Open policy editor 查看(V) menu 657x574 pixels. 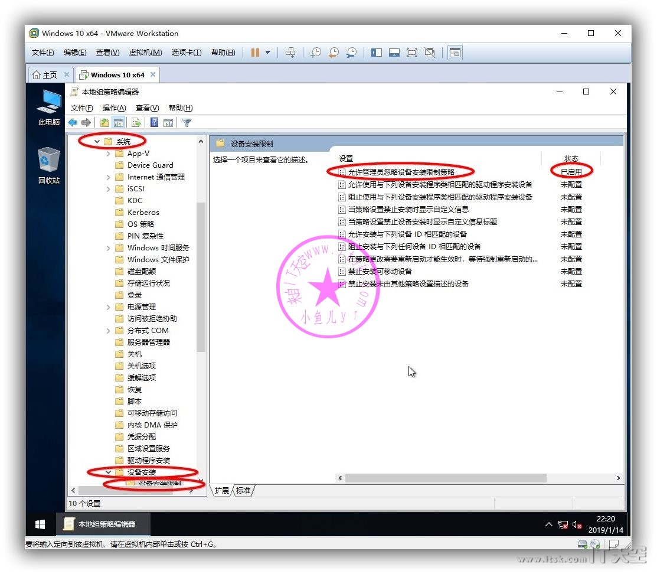point(147,107)
